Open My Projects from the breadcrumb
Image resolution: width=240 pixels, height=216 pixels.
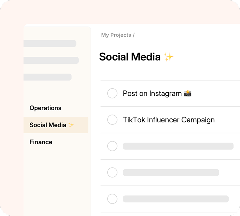click(x=115, y=35)
